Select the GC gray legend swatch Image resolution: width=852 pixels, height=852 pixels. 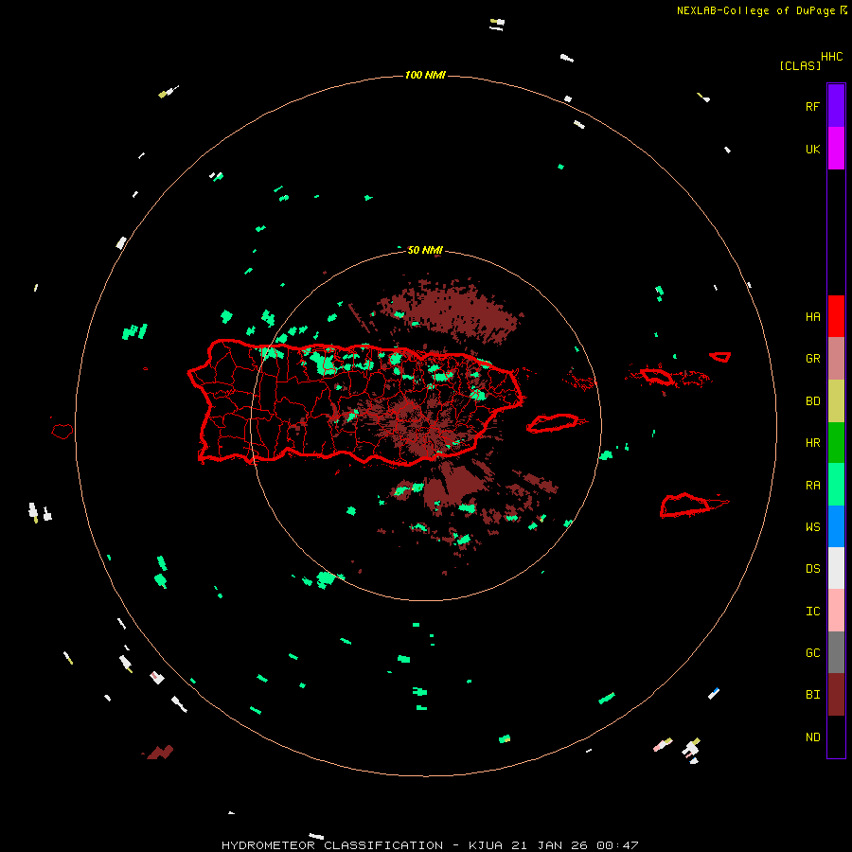click(x=836, y=652)
